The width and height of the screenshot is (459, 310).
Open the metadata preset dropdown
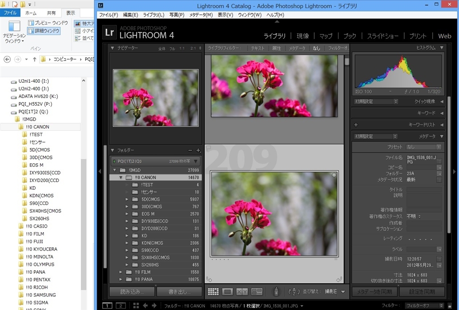(x=424, y=147)
